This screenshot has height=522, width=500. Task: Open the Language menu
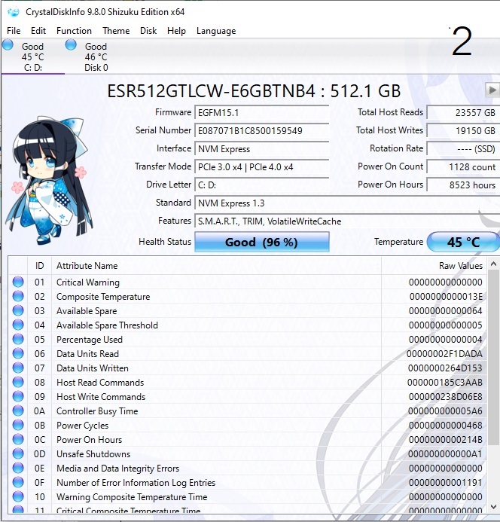point(216,31)
